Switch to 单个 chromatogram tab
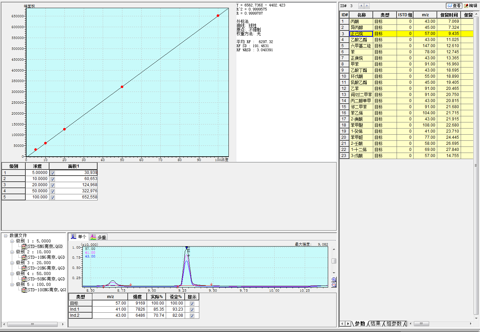 pyautogui.click(x=79, y=237)
